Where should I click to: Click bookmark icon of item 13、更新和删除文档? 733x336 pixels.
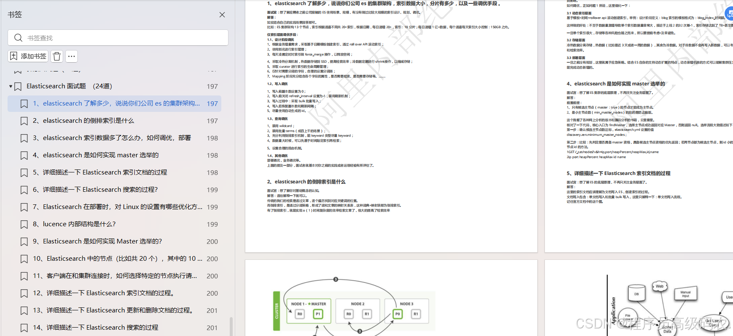[24, 311]
